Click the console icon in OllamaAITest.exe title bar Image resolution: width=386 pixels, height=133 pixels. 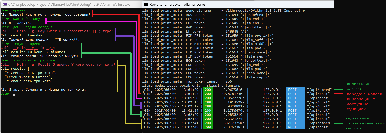tap(4, 4)
